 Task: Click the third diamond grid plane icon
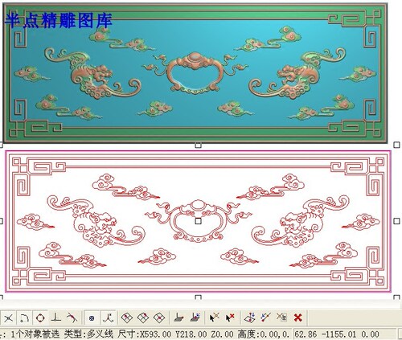pos(159,318)
